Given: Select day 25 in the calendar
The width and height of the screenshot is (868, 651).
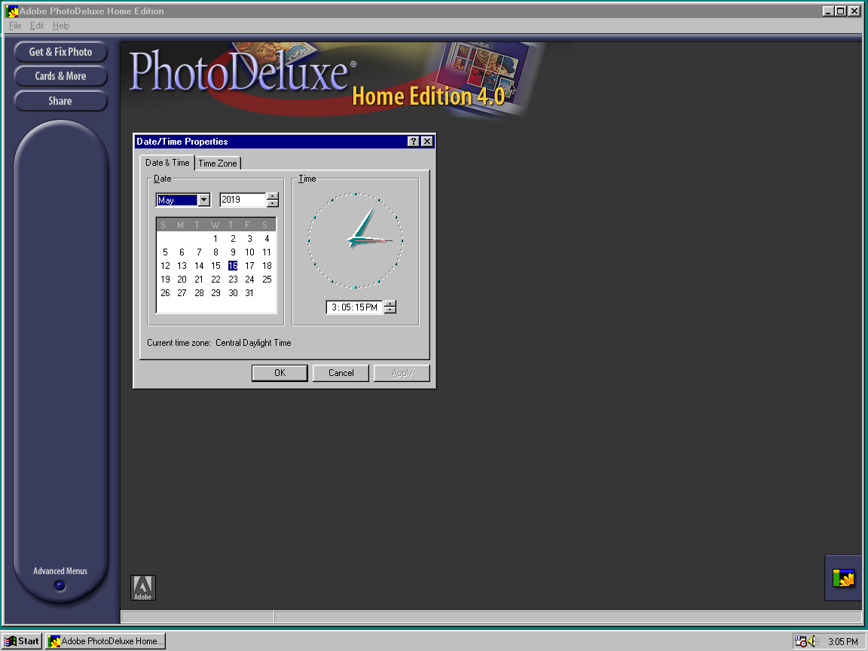Looking at the screenshot, I should point(267,279).
